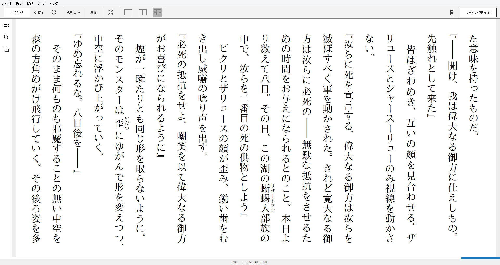Click the line starting ピクリとザリュース
This screenshot has width=500, height=265.
click(223, 143)
